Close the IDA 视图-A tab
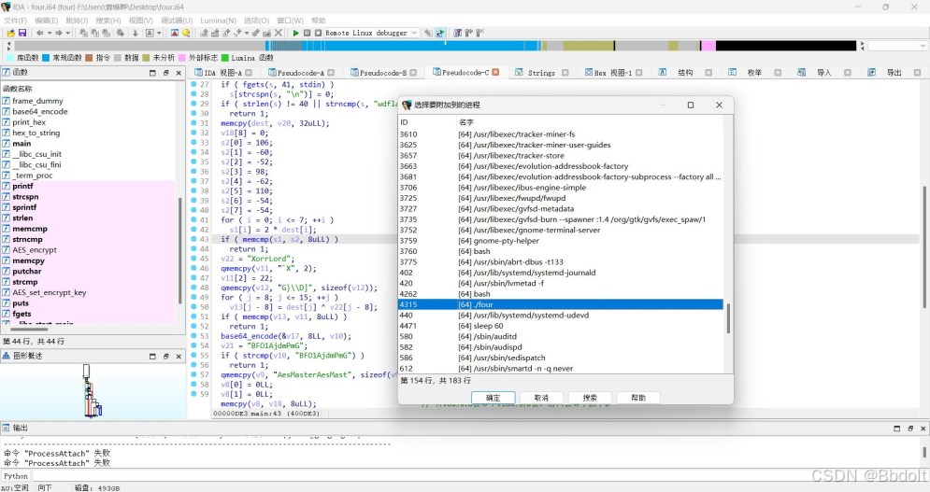This screenshot has height=492, width=930. pos(249,73)
